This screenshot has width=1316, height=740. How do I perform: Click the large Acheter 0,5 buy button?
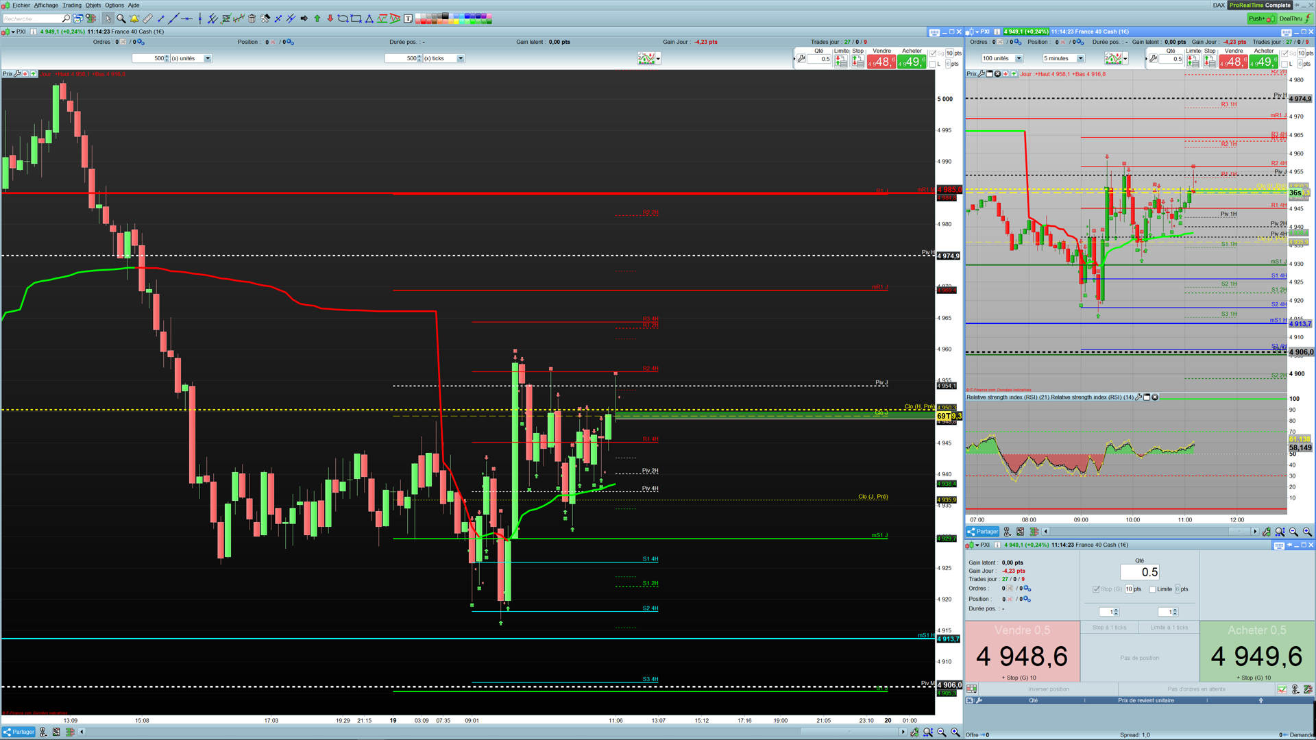tap(1256, 651)
